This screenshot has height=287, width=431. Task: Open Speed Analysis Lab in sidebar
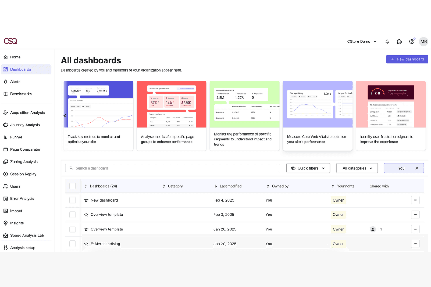pyautogui.click(x=26, y=236)
